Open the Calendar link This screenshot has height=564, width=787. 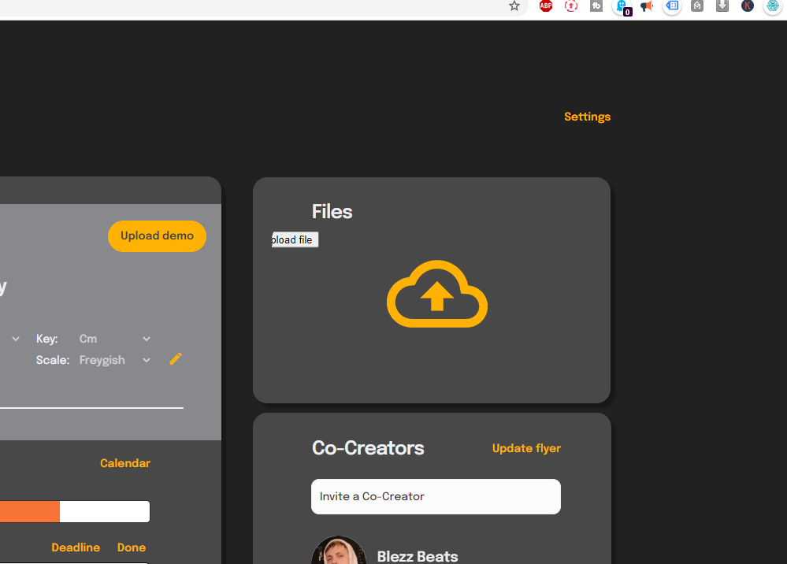click(x=125, y=462)
